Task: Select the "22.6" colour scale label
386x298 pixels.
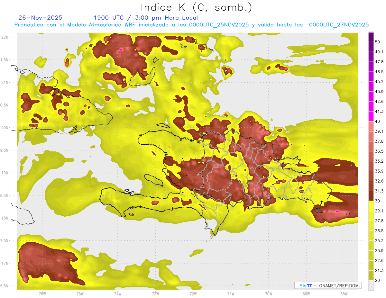Action: click(379, 261)
